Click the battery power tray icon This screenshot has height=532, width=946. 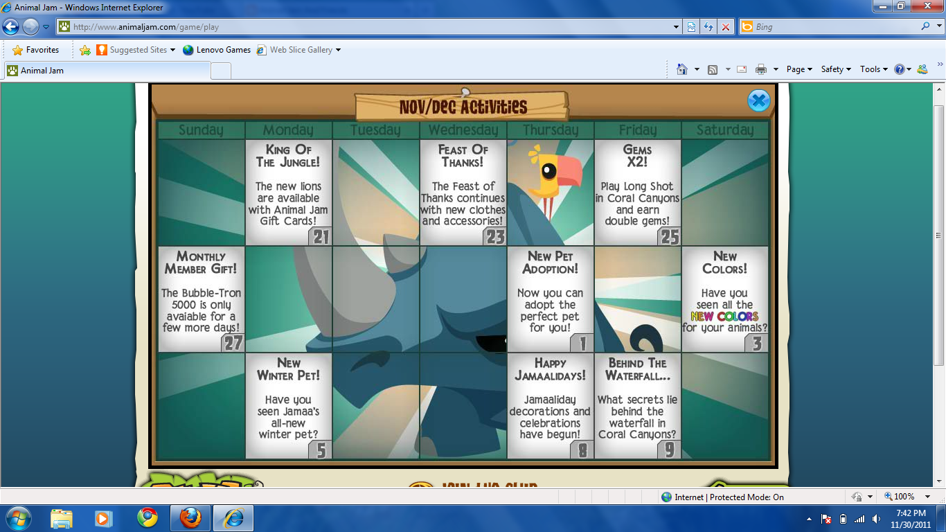pyautogui.click(x=843, y=519)
